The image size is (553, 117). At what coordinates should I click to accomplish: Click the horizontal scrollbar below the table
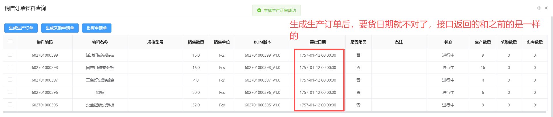pyautogui.click(x=274, y=112)
